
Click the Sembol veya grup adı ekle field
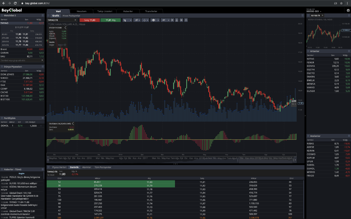pyautogui.click(x=20, y=60)
